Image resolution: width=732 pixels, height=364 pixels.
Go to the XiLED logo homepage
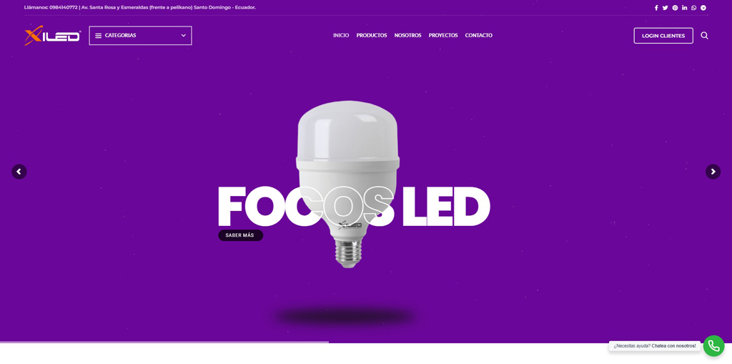point(52,36)
